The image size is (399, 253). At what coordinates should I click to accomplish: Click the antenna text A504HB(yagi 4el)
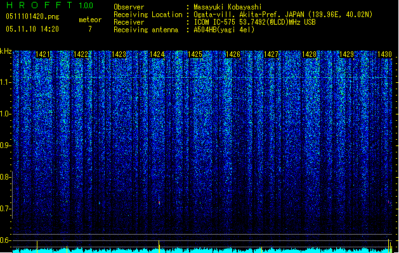coord(224,30)
